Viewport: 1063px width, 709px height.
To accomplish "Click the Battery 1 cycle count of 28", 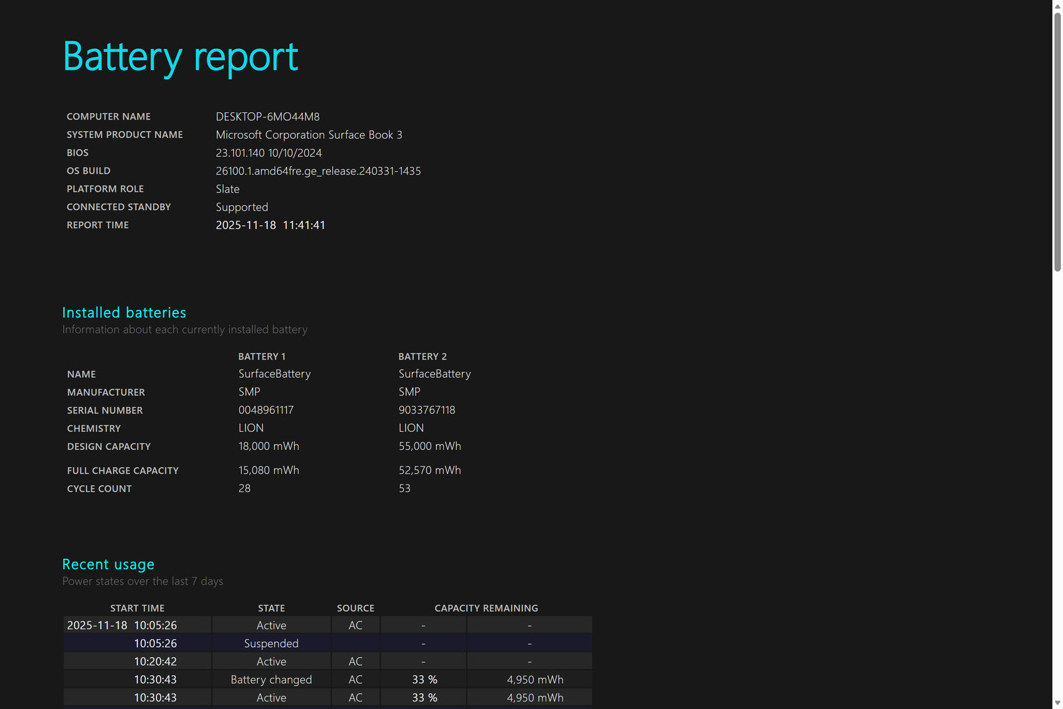I will (x=244, y=488).
